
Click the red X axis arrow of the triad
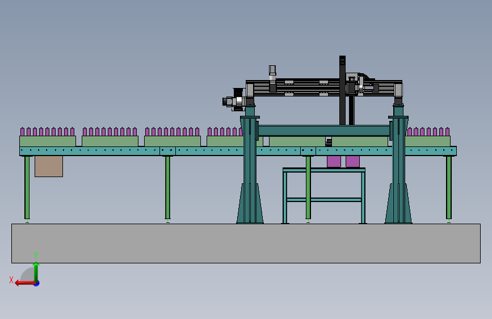click(x=25, y=283)
